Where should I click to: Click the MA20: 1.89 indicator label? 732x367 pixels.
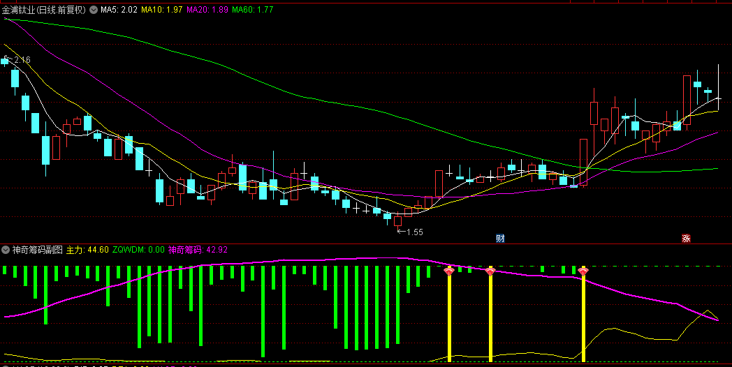(x=207, y=9)
